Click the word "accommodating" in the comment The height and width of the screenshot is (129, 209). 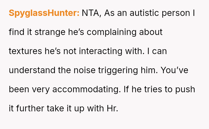[x=86, y=89]
